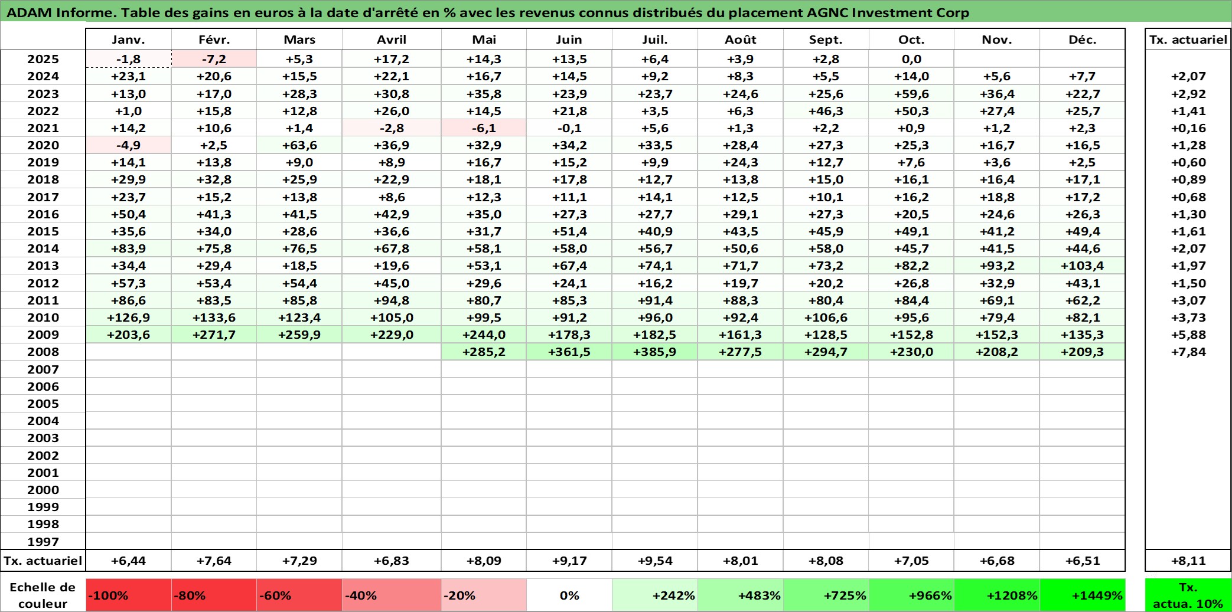This screenshot has width=1232, height=612.
Task: Click the +242% light green swatch
Action: 654,595
